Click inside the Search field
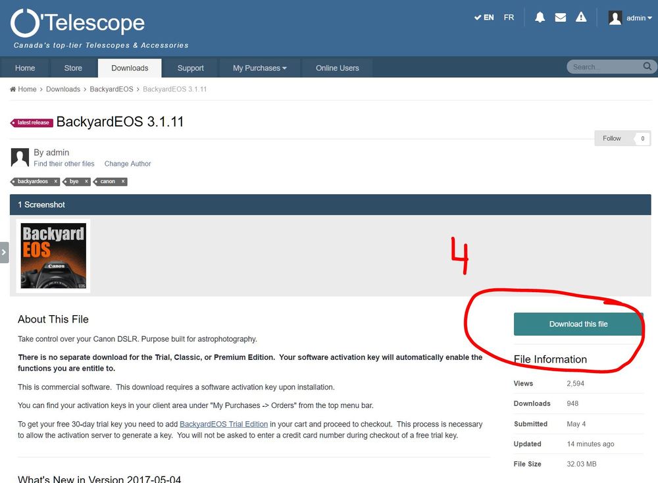The image size is (658, 483). 605,66
